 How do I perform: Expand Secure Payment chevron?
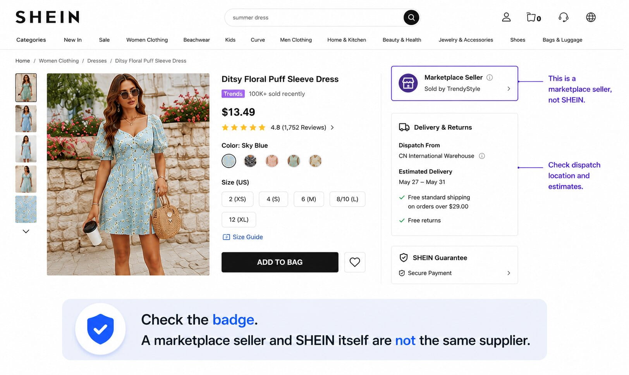point(509,273)
